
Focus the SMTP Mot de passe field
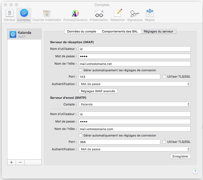(x=135, y=121)
